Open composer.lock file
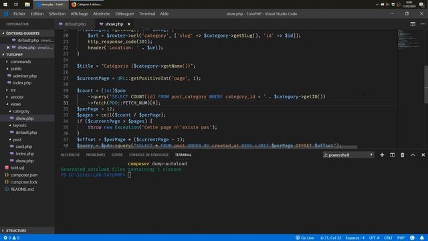 click(x=24, y=182)
